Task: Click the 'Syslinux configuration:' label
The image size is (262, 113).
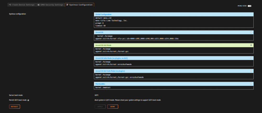Action: click(18, 14)
